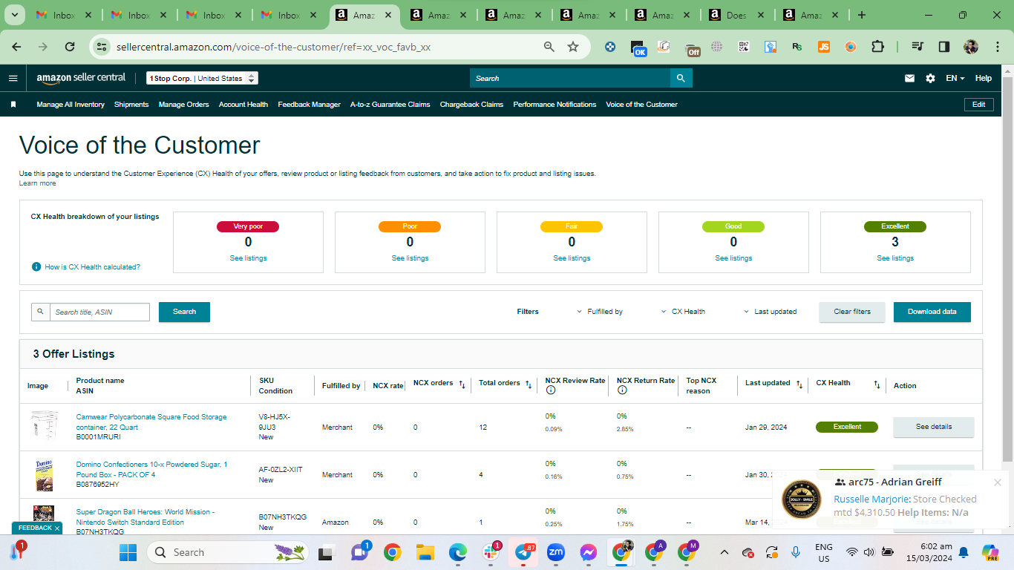Dismiss the Adrian Greiff notification
This screenshot has height=570, width=1014.
click(x=998, y=482)
